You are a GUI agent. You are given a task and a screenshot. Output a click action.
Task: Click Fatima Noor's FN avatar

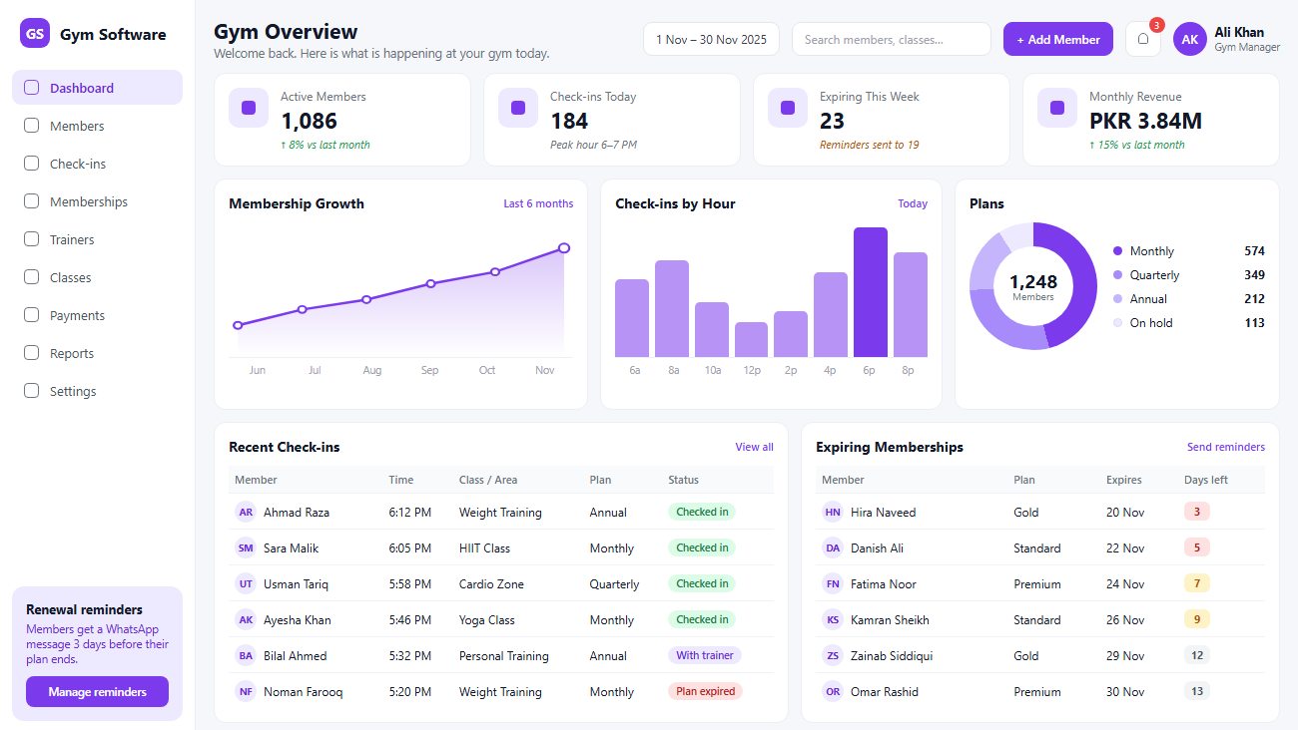pyautogui.click(x=833, y=583)
